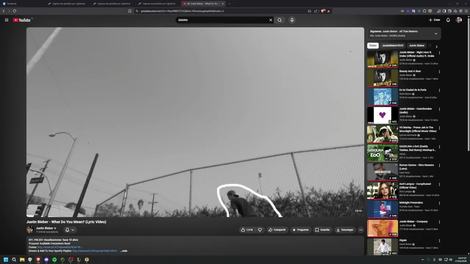Open Justin Bieber's channel avatar
Viewport: 470px width, 264px height.
coord(30,230)
